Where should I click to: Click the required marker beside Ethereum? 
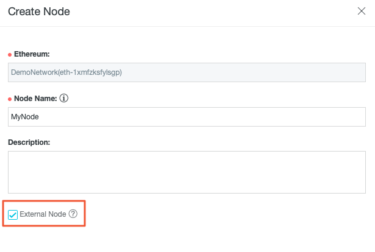[10, 55]
